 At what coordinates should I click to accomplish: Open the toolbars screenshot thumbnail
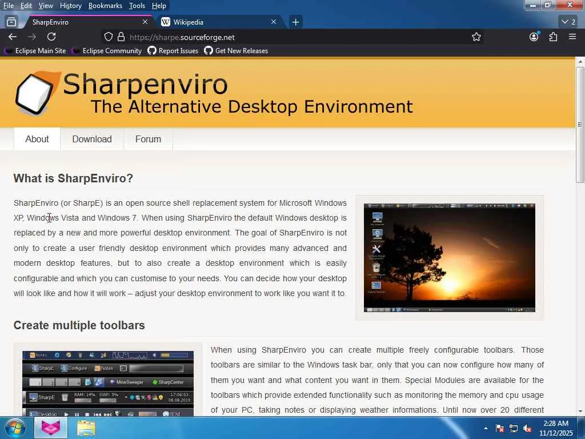(x=108, y=384)
